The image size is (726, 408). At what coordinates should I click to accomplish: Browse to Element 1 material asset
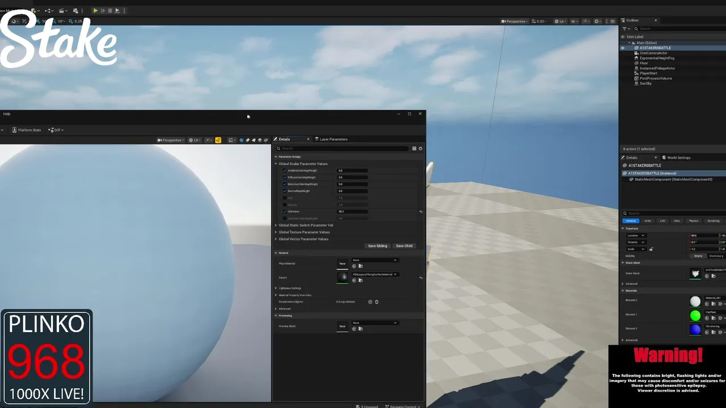point(713,318)
